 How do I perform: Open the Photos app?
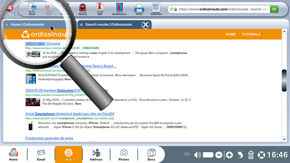click(124, 155)
